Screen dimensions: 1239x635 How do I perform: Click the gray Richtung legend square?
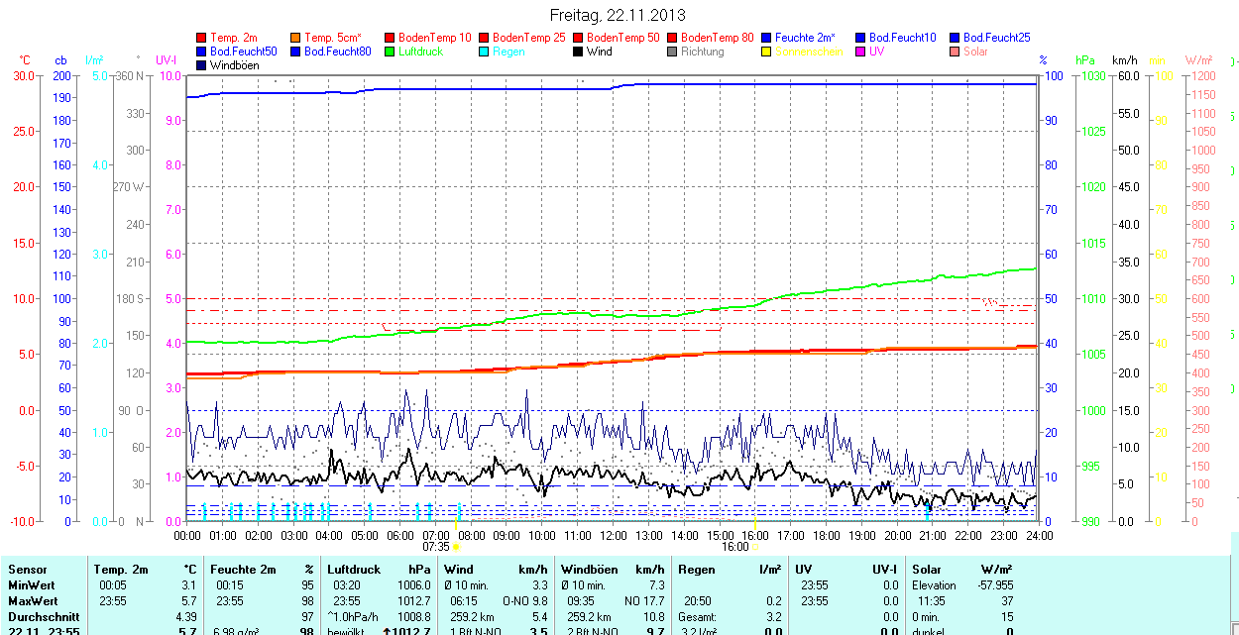(x=673, y=52)
